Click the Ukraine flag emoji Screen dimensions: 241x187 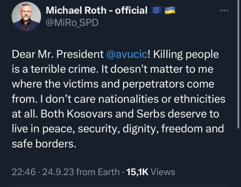[x=169, y=10]
